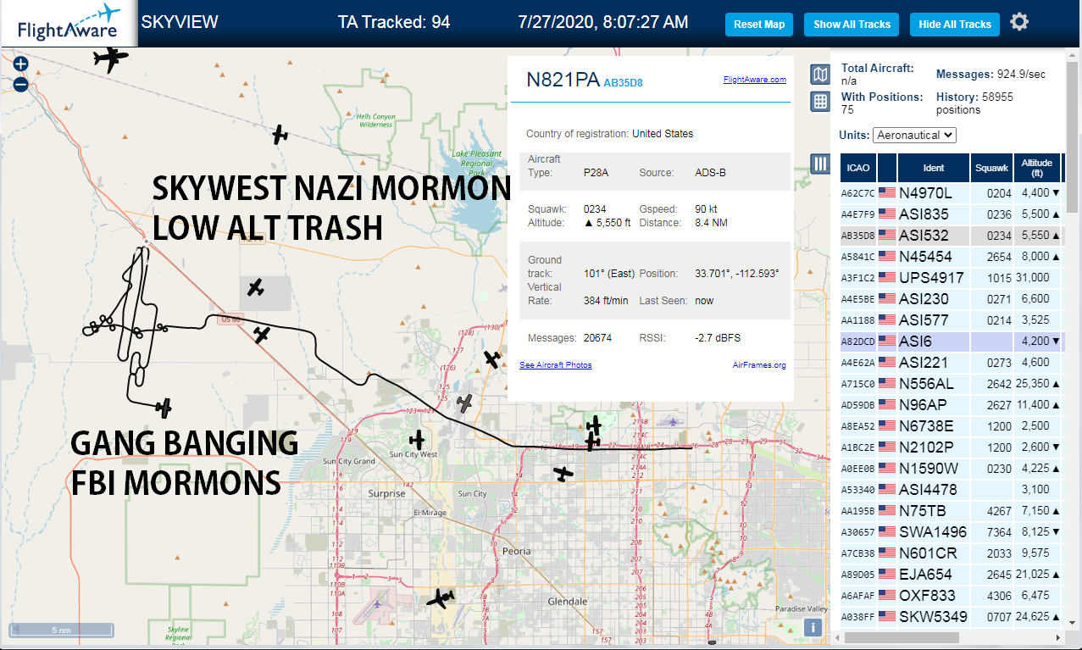Viewport: 1082px width, 650px height.
Task: Open the map layer selector icon
Action: (820, 75)
